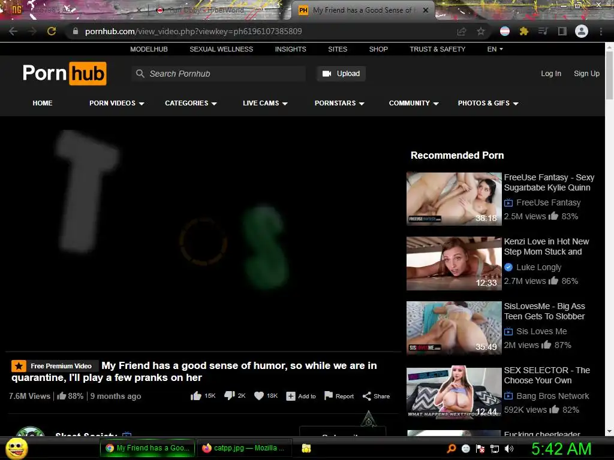Screen dimensions: 614x460
Task: Bookmark this page with the star icon
Action: (x=481, y=31)
